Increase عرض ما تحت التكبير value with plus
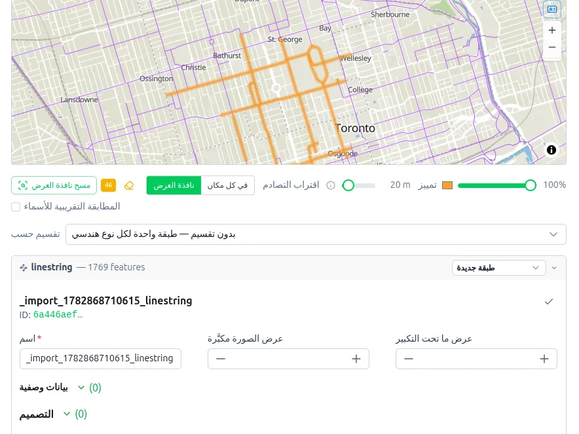The image size is (579, 434). [x=544, y=359]
